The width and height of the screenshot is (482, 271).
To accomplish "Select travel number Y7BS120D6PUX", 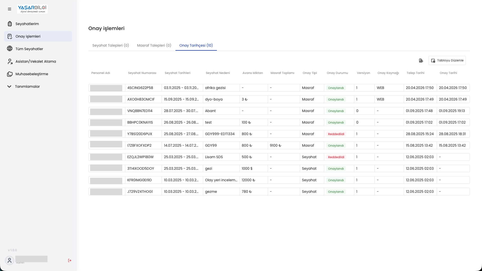I will tap(140, 134).
